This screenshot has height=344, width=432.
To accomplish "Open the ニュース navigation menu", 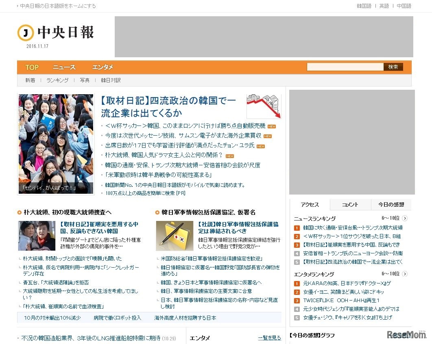I will pos(64,67).
